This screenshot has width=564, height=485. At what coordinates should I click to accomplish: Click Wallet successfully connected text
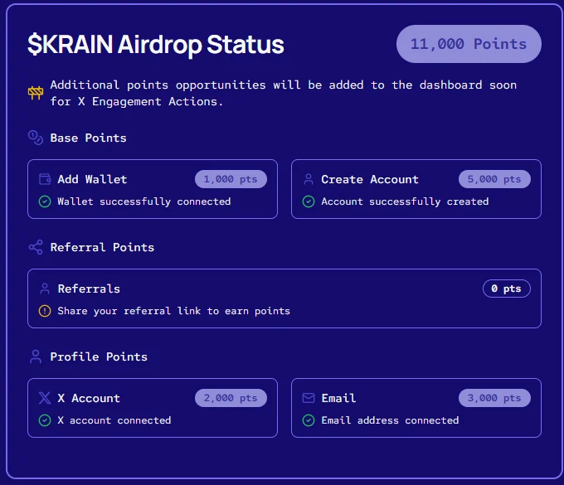[x=143, y=201]
